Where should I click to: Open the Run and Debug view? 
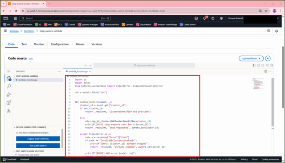point(9,94)
